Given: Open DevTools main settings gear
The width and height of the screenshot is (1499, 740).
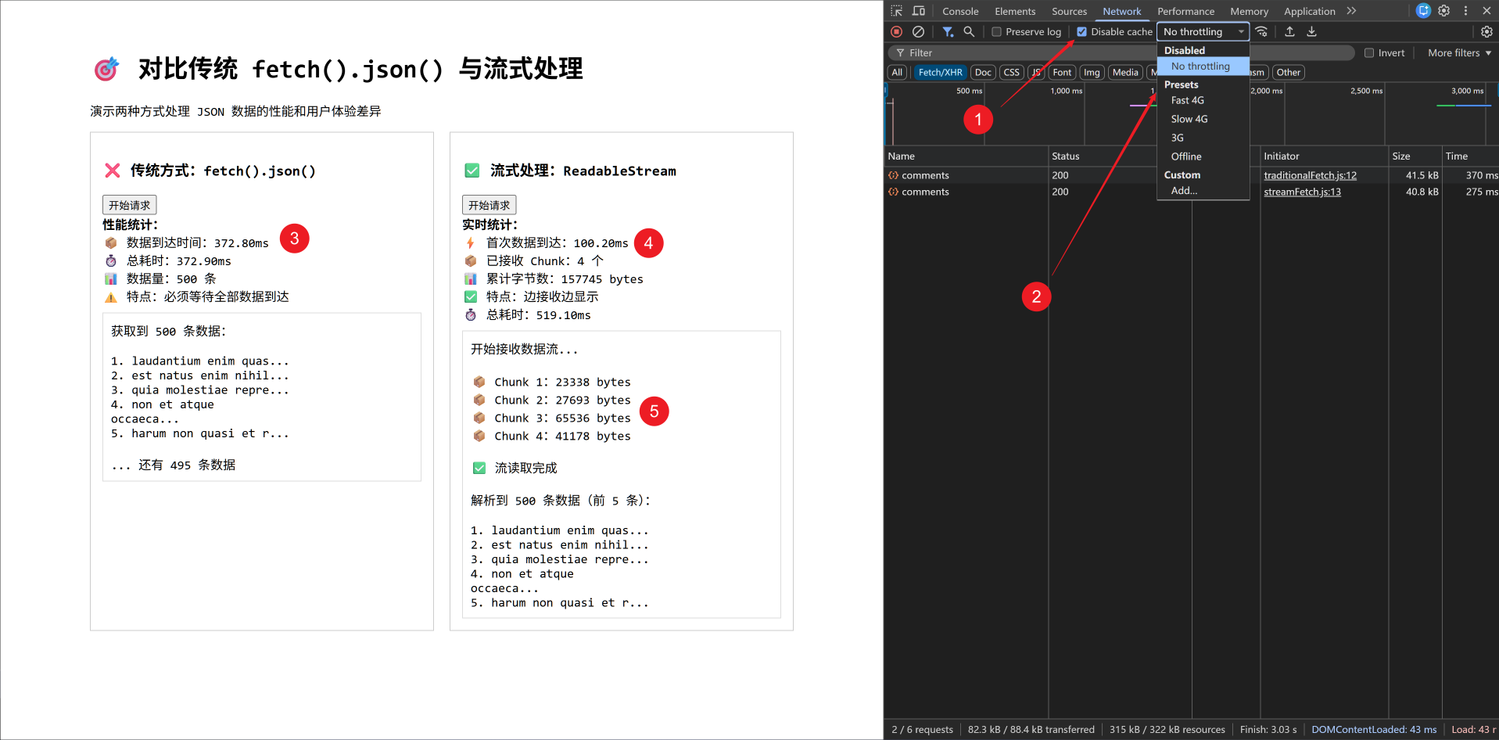Looking at the screenshot, I should pyautogui.click(x=1444, y=11).
